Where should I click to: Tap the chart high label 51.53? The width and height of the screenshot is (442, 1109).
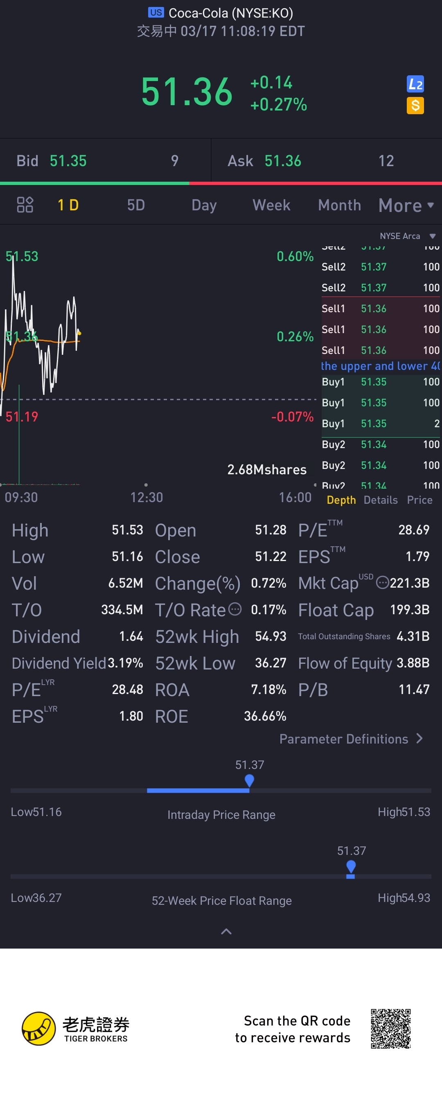click(22, 256)
